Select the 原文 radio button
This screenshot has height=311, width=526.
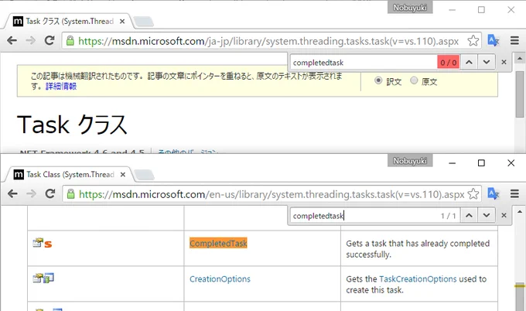[414, 80]
